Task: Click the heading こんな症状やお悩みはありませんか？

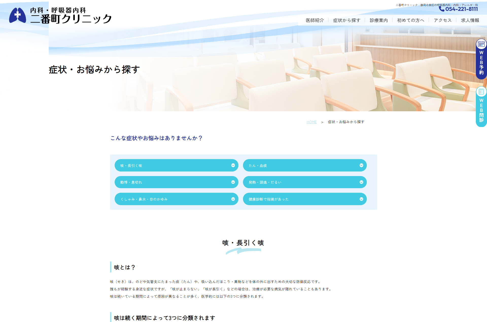Action: pos(156,138)
